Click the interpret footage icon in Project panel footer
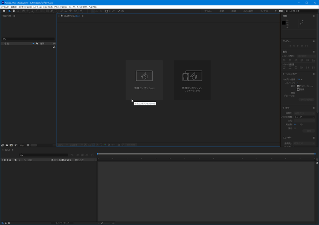Viewport: 319px width, 225px height. (3, 145)
